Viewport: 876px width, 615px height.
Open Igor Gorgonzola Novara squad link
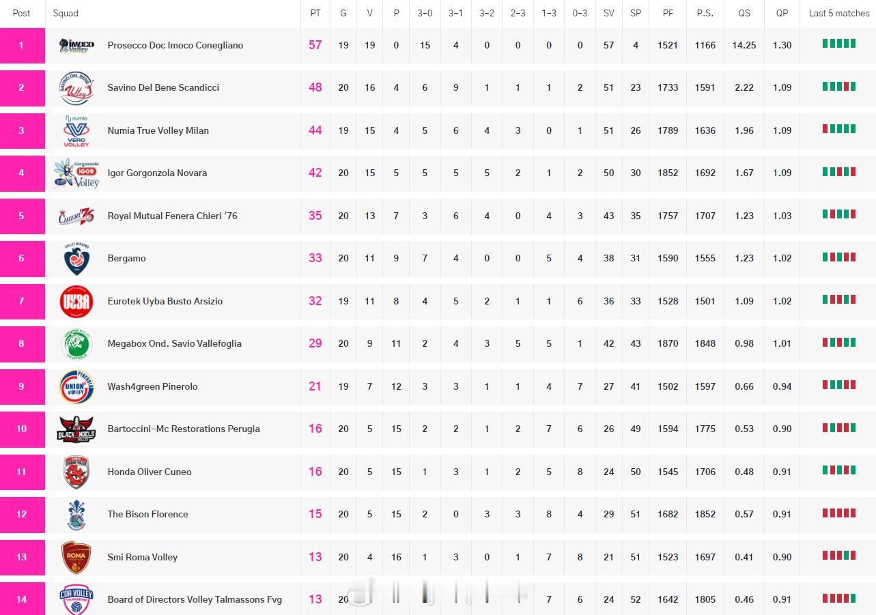coord(157,173)
